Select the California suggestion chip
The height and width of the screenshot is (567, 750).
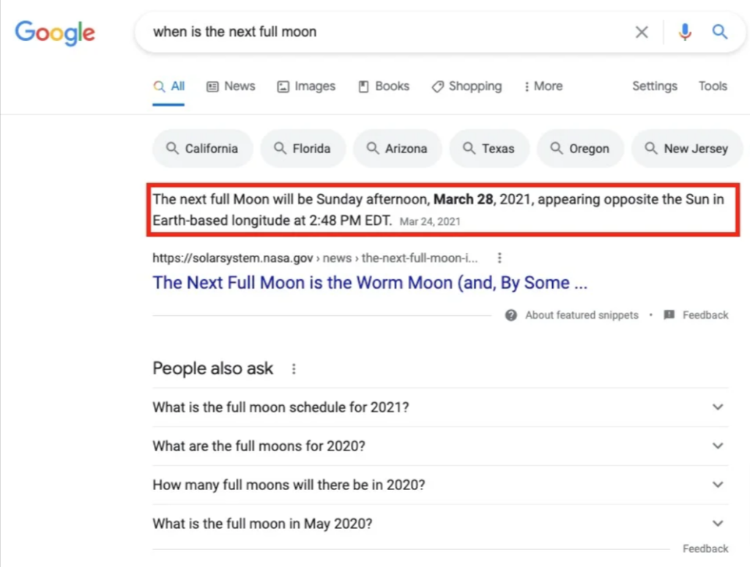click(x=202, y=149)
